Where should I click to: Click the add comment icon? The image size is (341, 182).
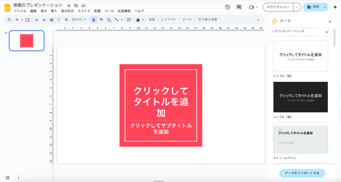click(x=129, y=20)
